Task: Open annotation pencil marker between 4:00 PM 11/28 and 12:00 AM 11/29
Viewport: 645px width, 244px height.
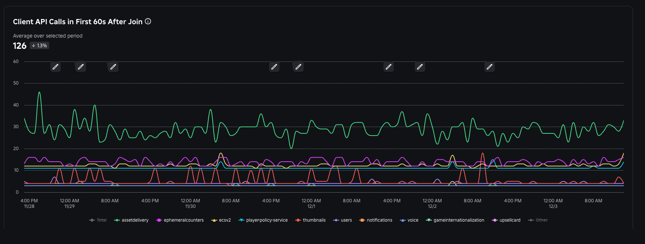Action: point(56,67)
